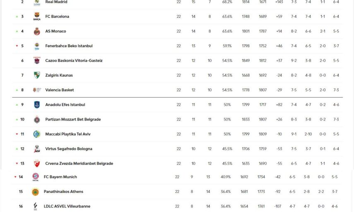The height and width of the screenshot is (212, 354).
Task: Click the Fenerbahce Beko Istanbul logo
Action: point(37,46)
